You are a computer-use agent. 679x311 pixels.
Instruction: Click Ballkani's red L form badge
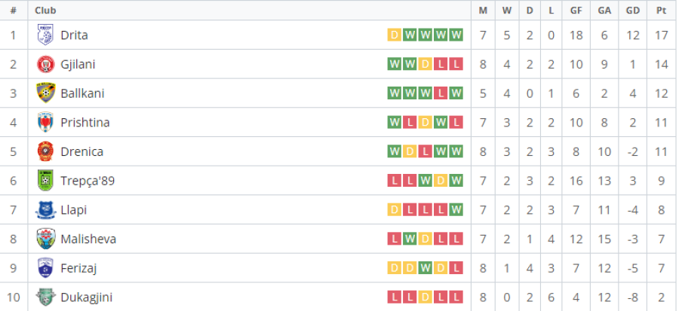click(441, 93)
